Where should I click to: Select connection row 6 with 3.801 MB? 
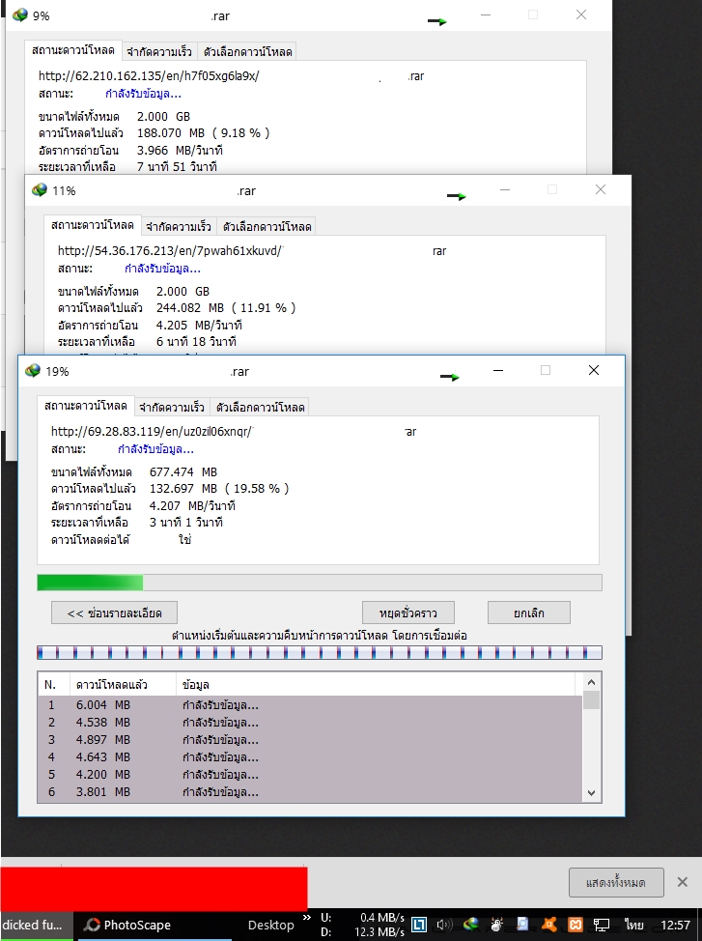(310, 792)
